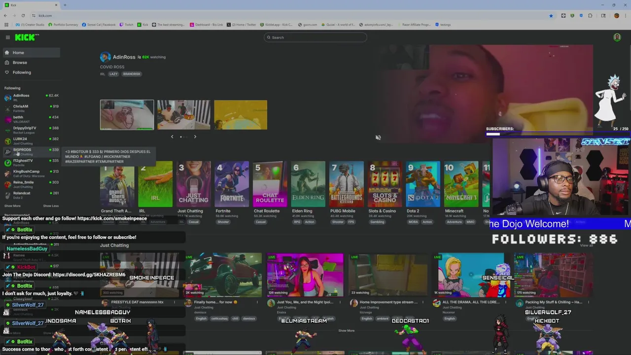This screenshot has height=355, width=631.
Task: Open Chat Roulette category card
Action: click(270, 184)
